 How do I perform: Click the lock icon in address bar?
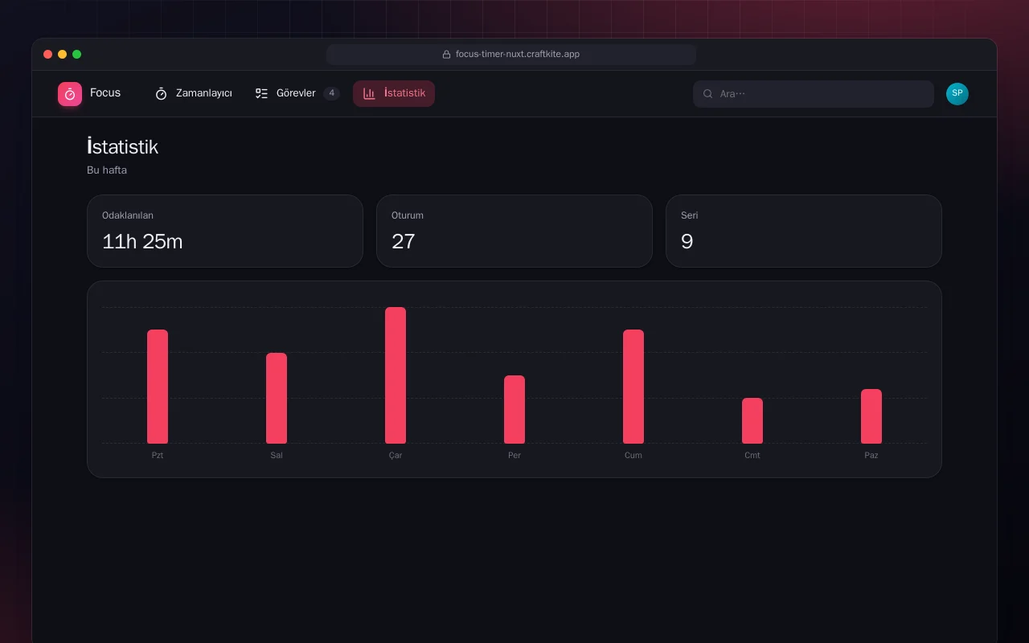[446, 55]
